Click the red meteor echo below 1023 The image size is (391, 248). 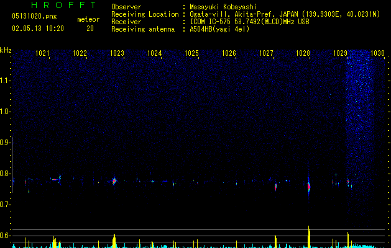click(x=114, y=181)
